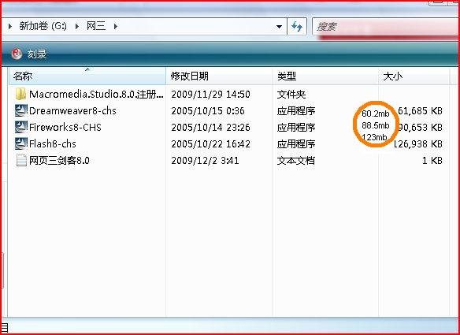The image size is (460, 335).
Task: Click the 文本文档 type cell
Action: pyautogui.click(x=296, y=160)
